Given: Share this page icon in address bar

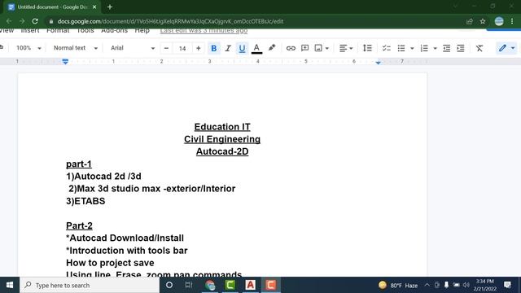Looking at the screenshot, I should point(469,21).
